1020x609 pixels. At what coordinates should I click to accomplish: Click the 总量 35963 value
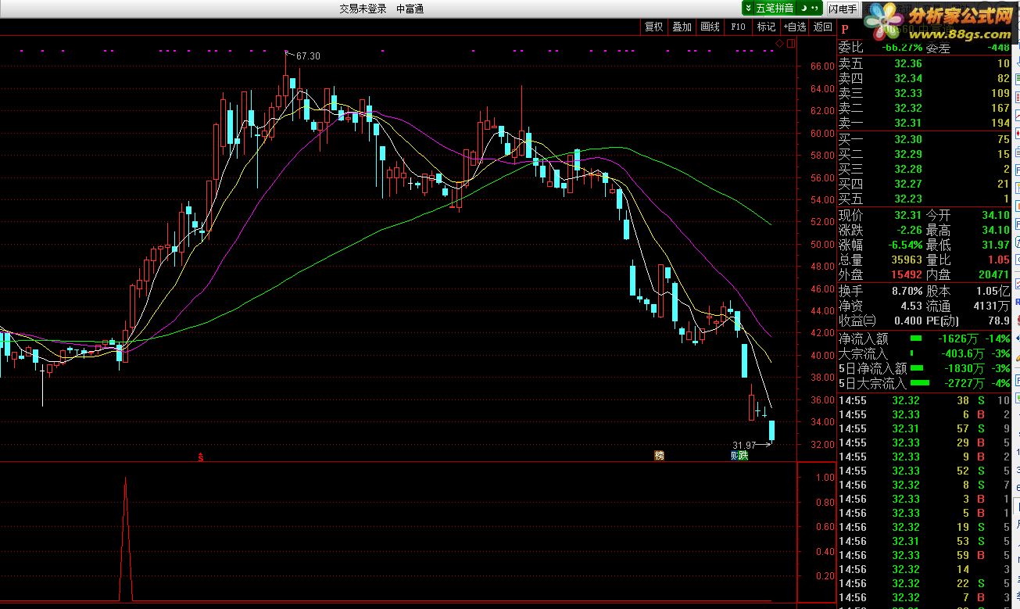[x=905, y=260]
